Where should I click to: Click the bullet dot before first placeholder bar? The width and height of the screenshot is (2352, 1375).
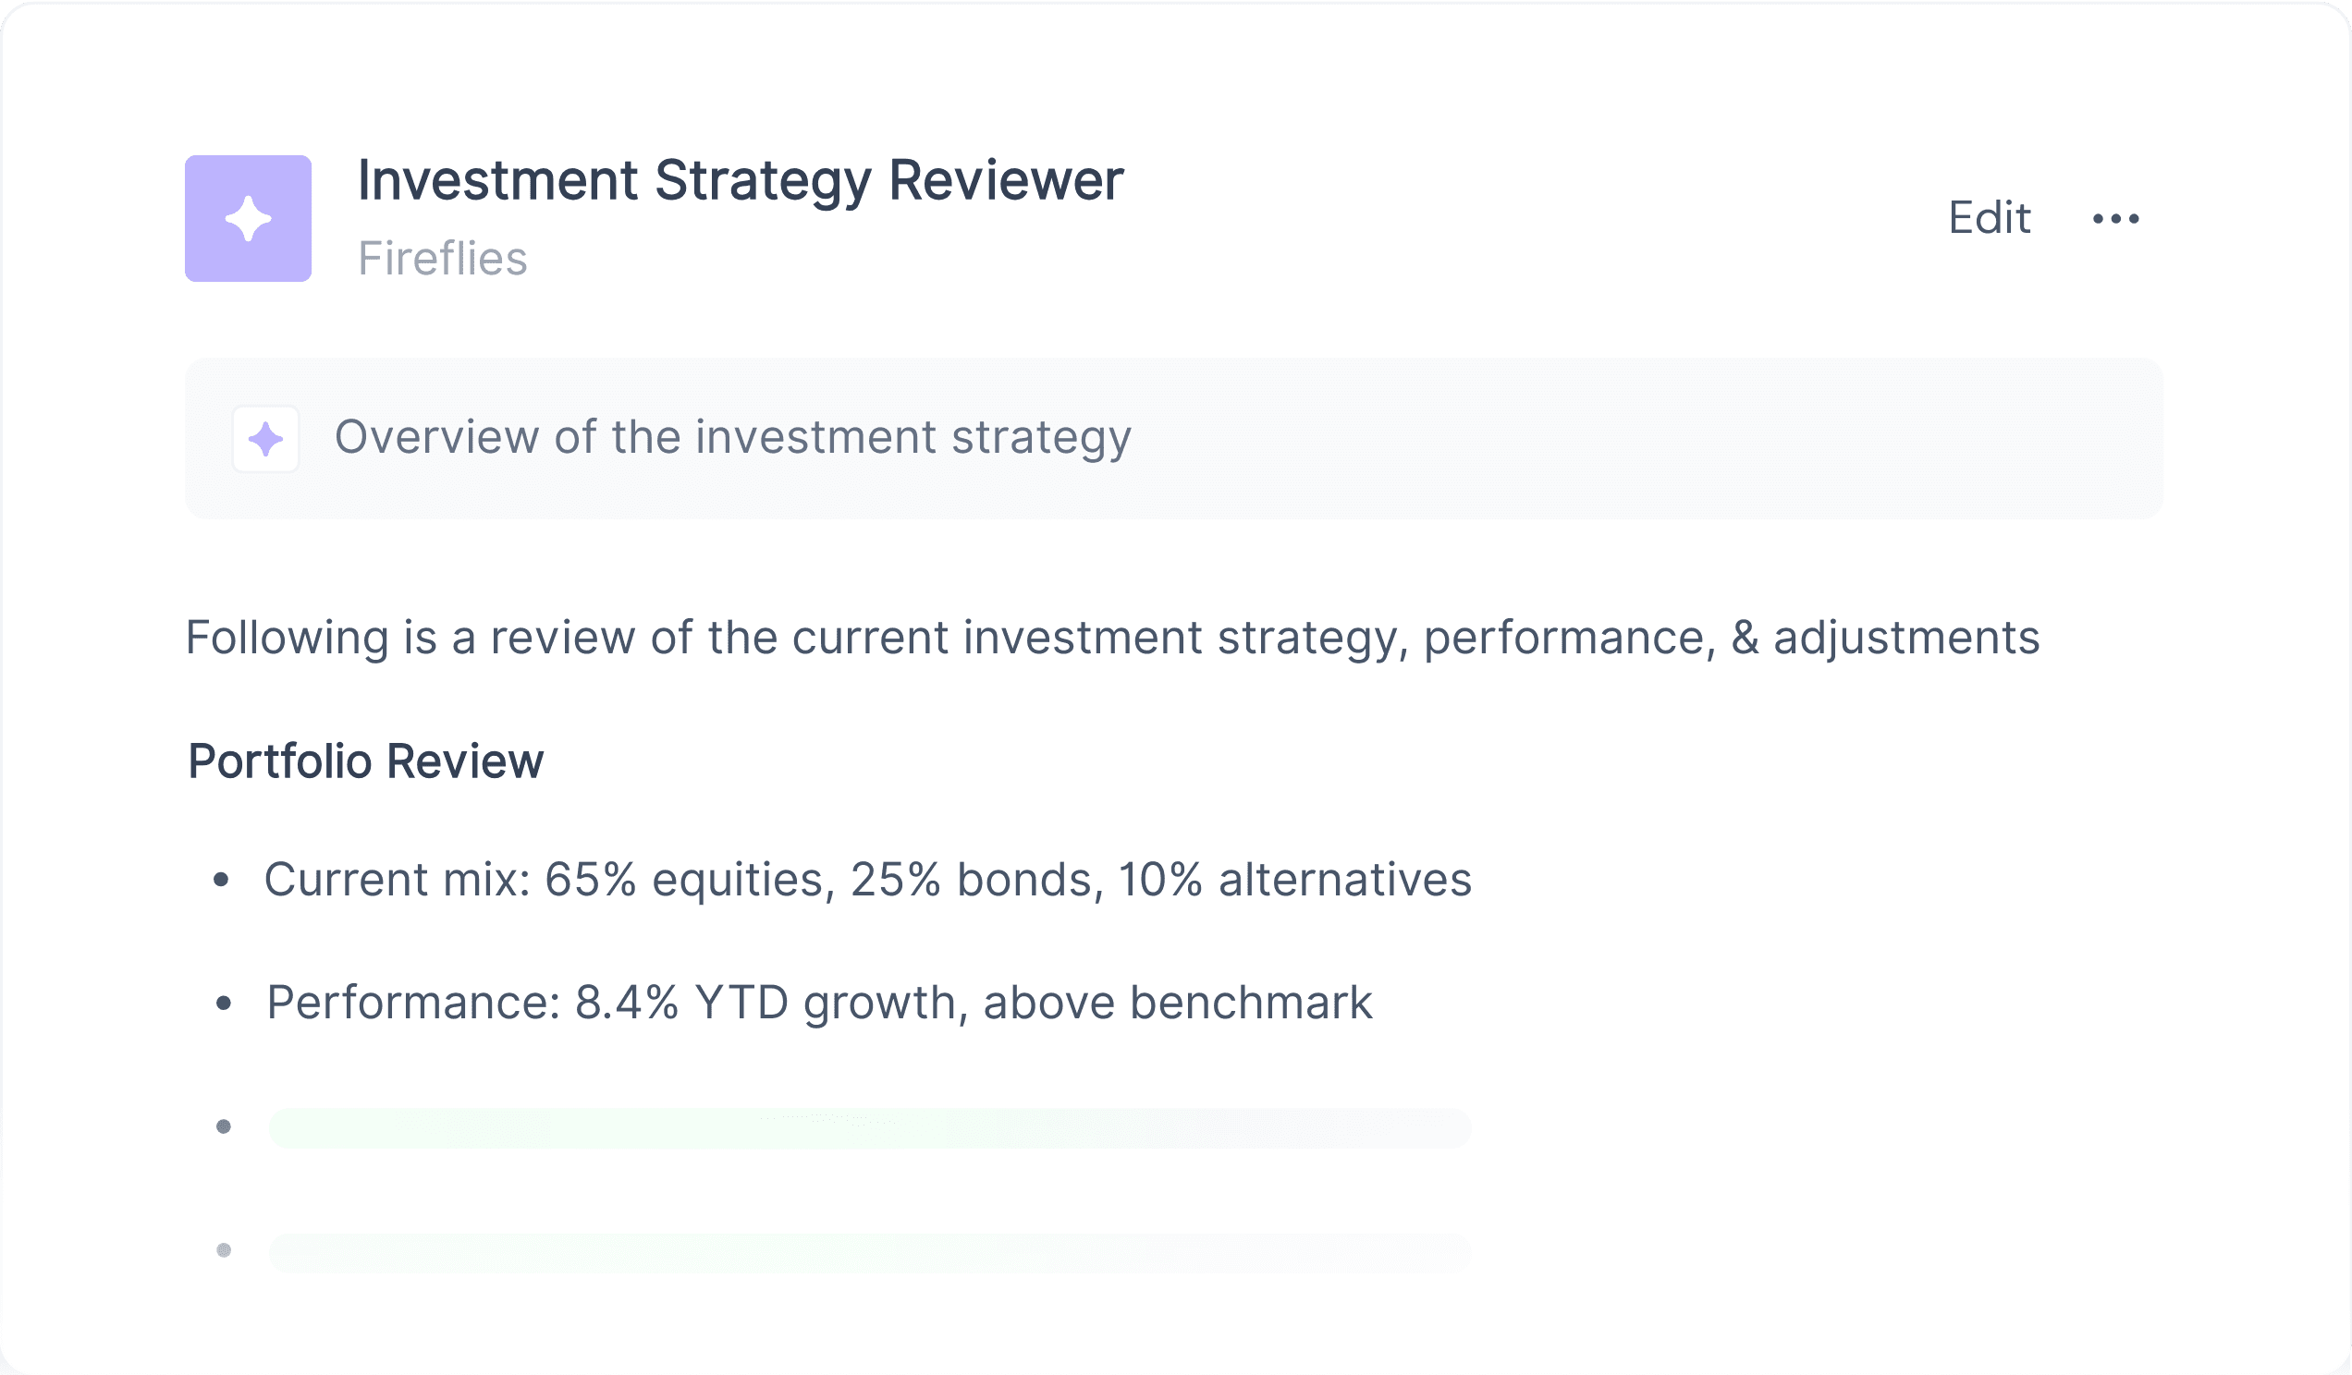[223, 1126]
